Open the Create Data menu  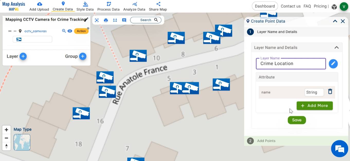coord(63,6)
